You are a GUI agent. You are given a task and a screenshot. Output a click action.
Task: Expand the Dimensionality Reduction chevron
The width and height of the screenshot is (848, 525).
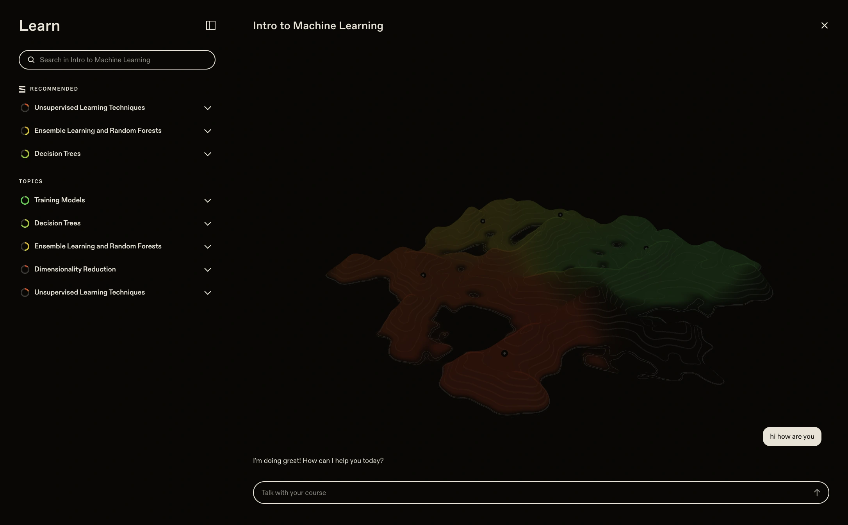click(x=208, y=270)
